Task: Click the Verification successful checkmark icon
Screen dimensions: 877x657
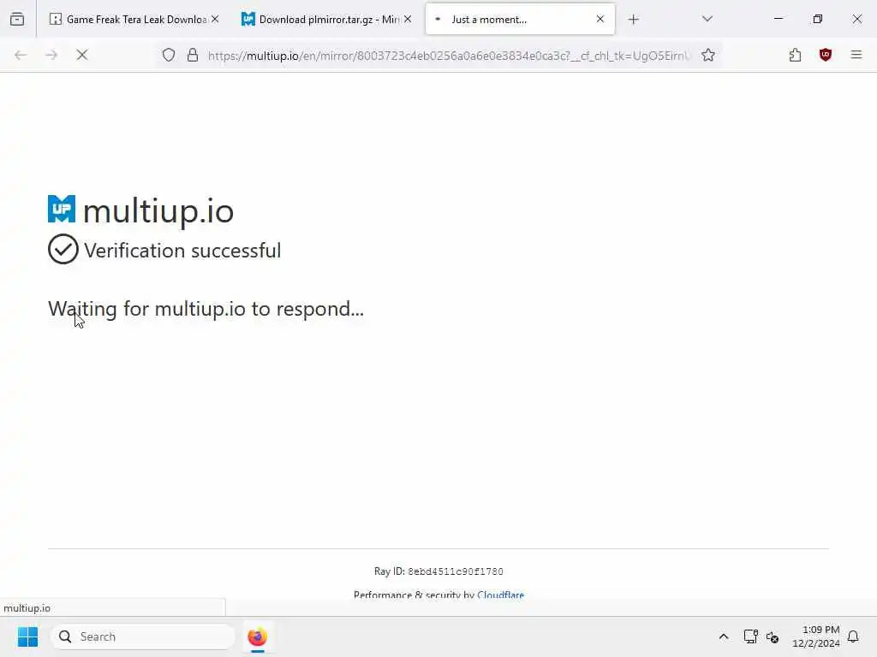Action: tap(63, 249)
